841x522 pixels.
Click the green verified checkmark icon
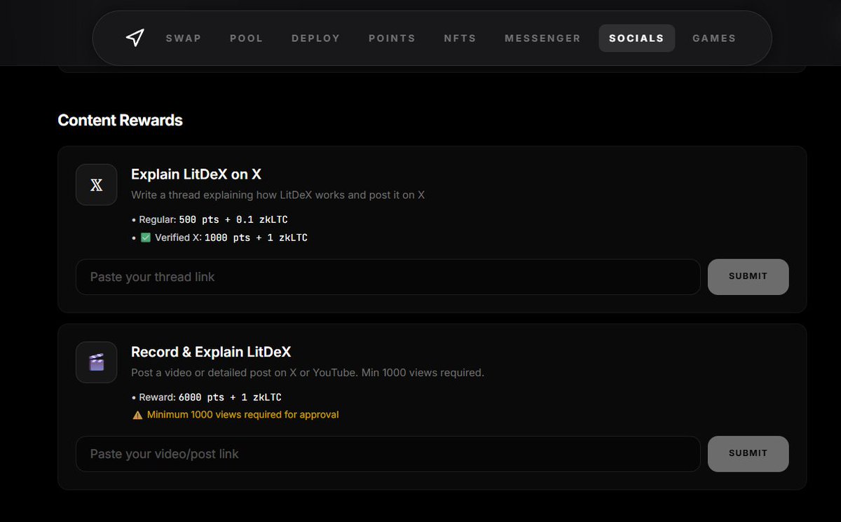pyautogui.click(x=146, y=238)
